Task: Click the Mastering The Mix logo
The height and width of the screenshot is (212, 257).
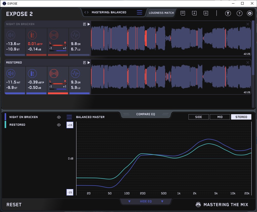Action: coord(198,205)
